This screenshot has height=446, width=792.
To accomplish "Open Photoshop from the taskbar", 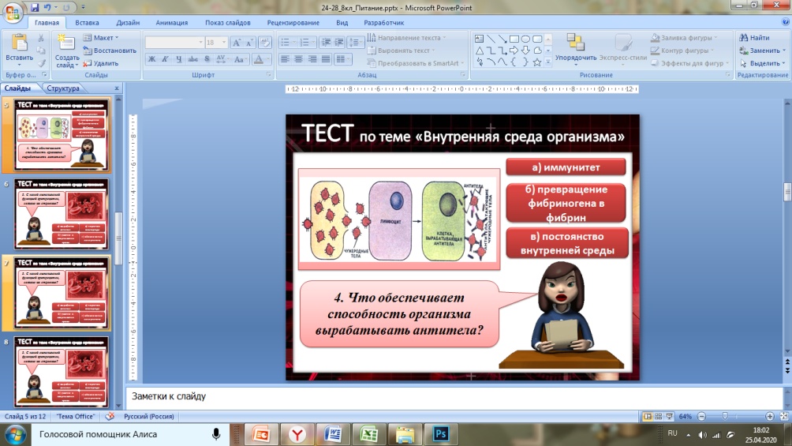I will pos(440,434).
